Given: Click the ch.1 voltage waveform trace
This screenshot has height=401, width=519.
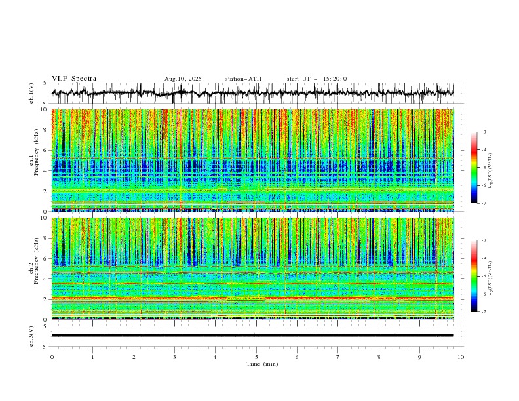Looking at the screenshot, I should pyautogui.click(x=253, y=93).
